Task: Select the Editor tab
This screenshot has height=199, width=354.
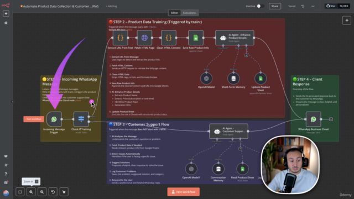Action: click(175, 13)
